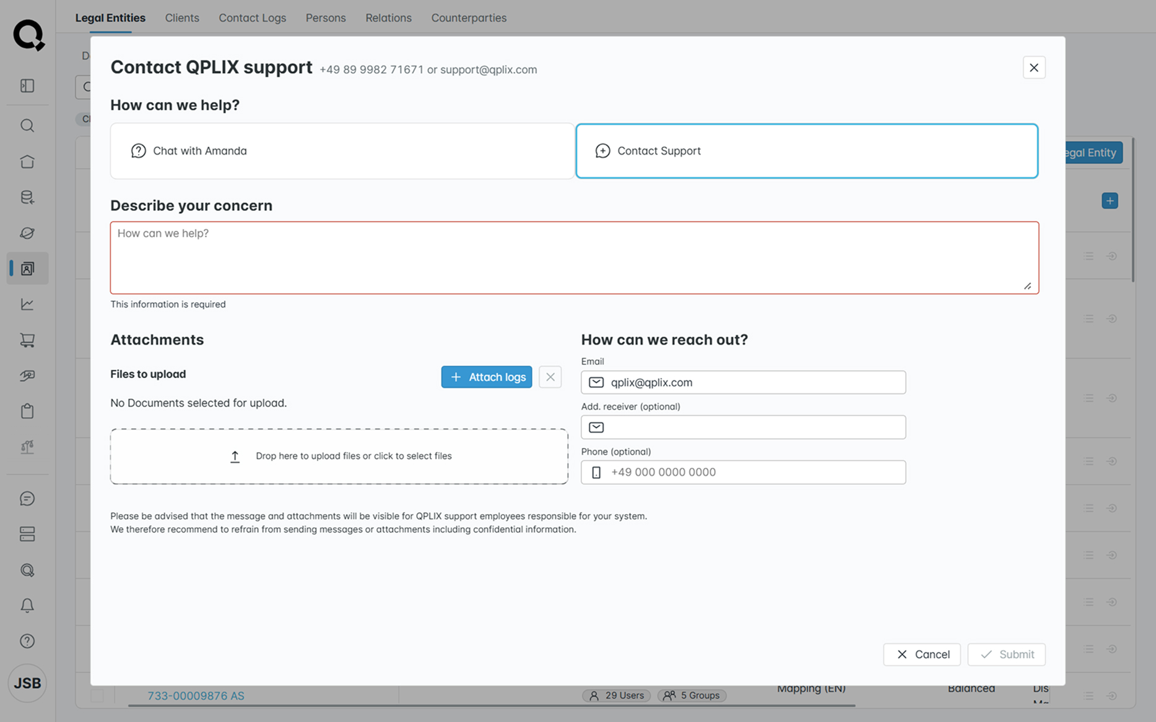
Task: Click the Add. receiver optional field
Action: (744, 428)
